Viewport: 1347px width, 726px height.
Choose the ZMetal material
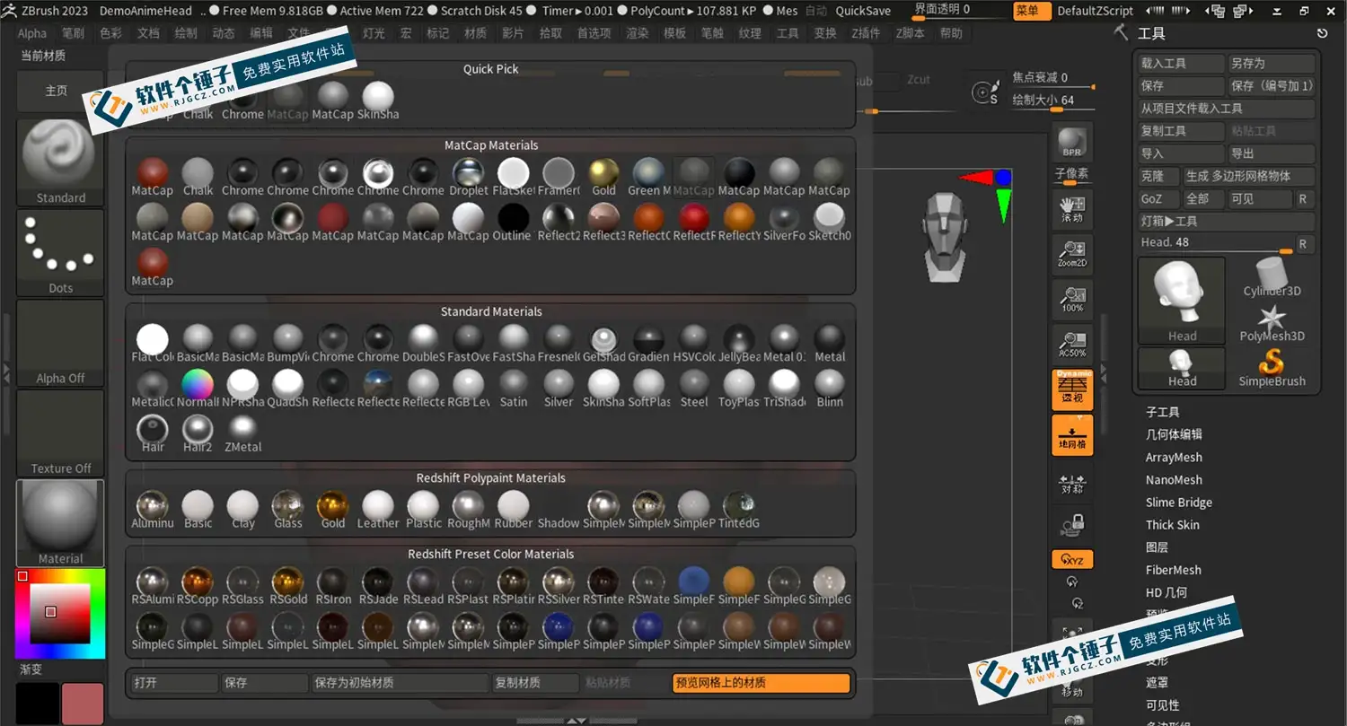242,433
